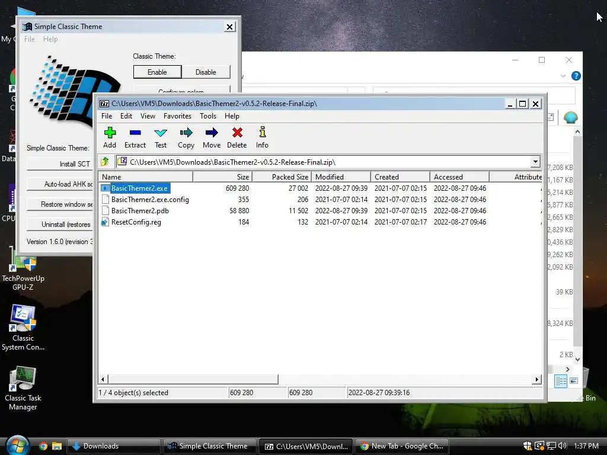The width and height of the screenshot is (607, 455).
Task: Click horizontal scrollbar thumb in 7-Zip
Action: click(193, 379)
